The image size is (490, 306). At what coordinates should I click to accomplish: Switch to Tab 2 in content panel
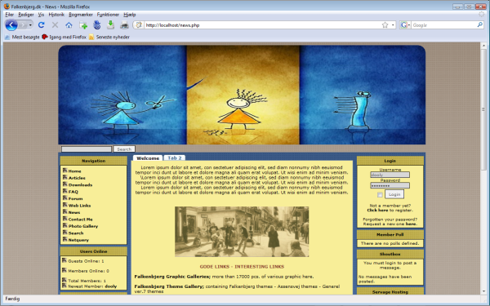175,158
